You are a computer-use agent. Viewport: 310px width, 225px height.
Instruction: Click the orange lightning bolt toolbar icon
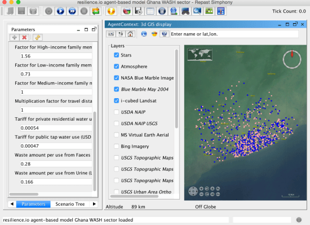[x=111, y=11]
